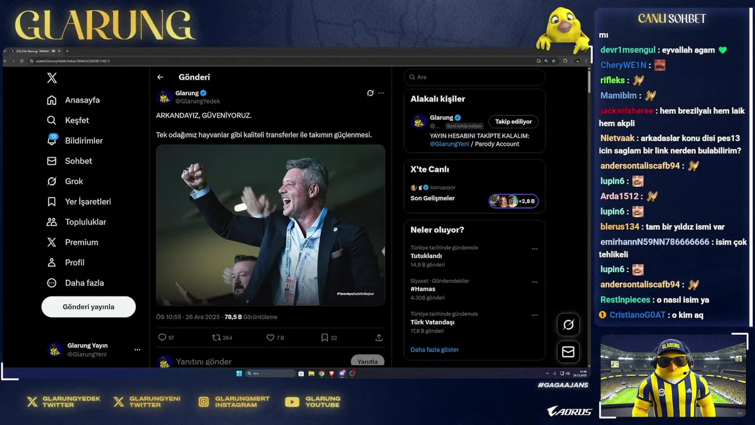Go to Anasayfa in the sidebar
755x425 pixels.
pos(73,100)
